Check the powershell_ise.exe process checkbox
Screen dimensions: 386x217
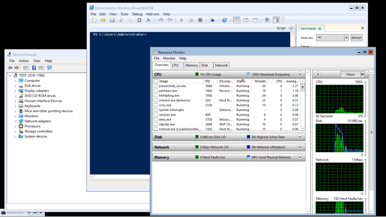[x=156, y=86]
